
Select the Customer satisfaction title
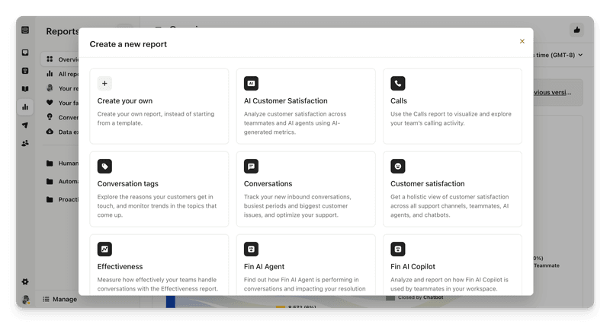(x=428, y=183)
